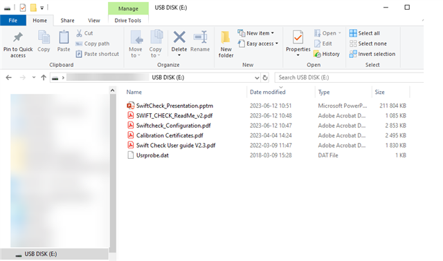Click the drive icon in address bar
This screenshot has height=261, width=443.
click(55, 78)
